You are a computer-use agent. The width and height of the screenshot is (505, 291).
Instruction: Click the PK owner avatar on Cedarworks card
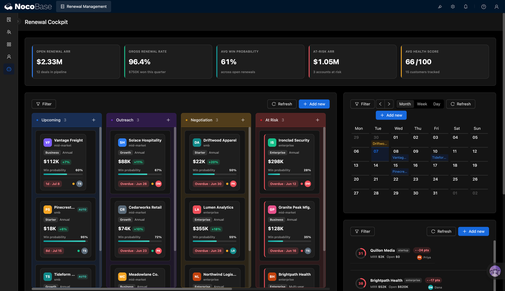click(158, 251)
